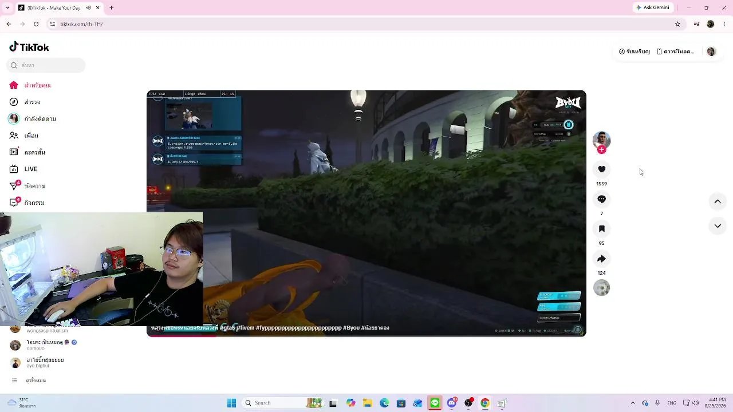
Task: Click the #gta5 hashtag in the caption
Action: click(227, 328)
